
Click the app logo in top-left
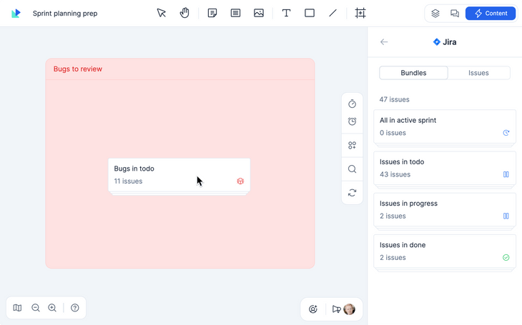click(x=16, y=14)
